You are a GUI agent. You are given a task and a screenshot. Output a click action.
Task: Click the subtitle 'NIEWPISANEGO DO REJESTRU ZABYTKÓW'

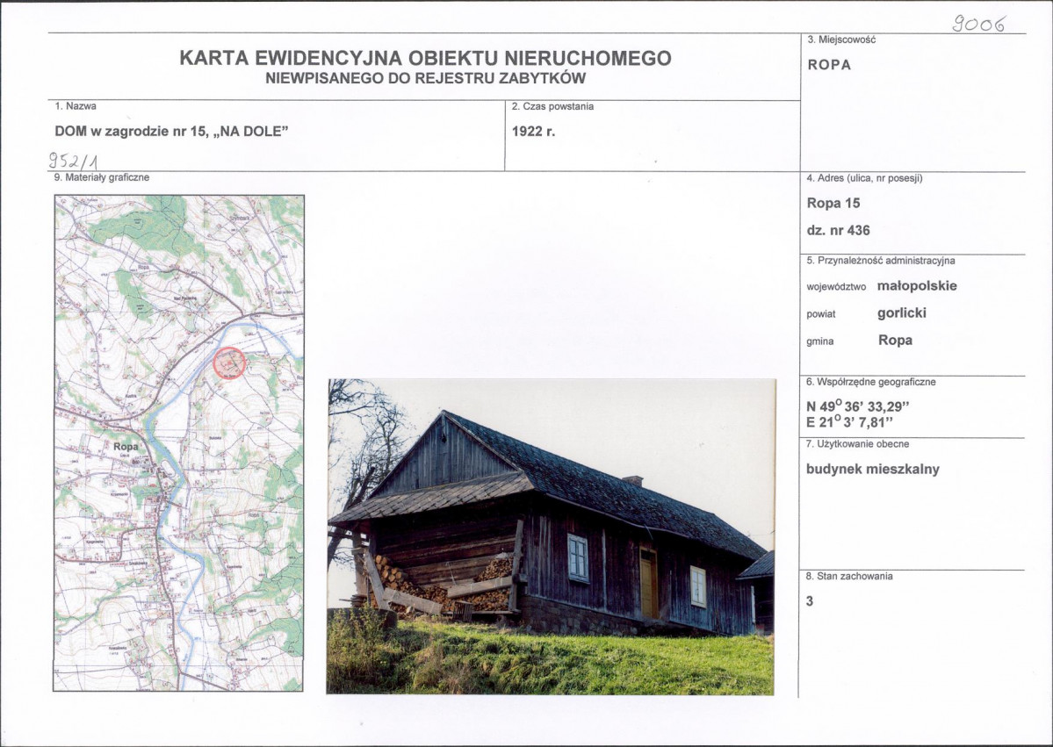pyautogui.click(x=426, y=78)
